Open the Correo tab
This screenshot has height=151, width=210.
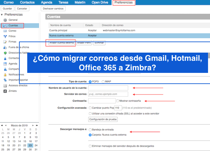pyautogui.click(x=9, y=2)
